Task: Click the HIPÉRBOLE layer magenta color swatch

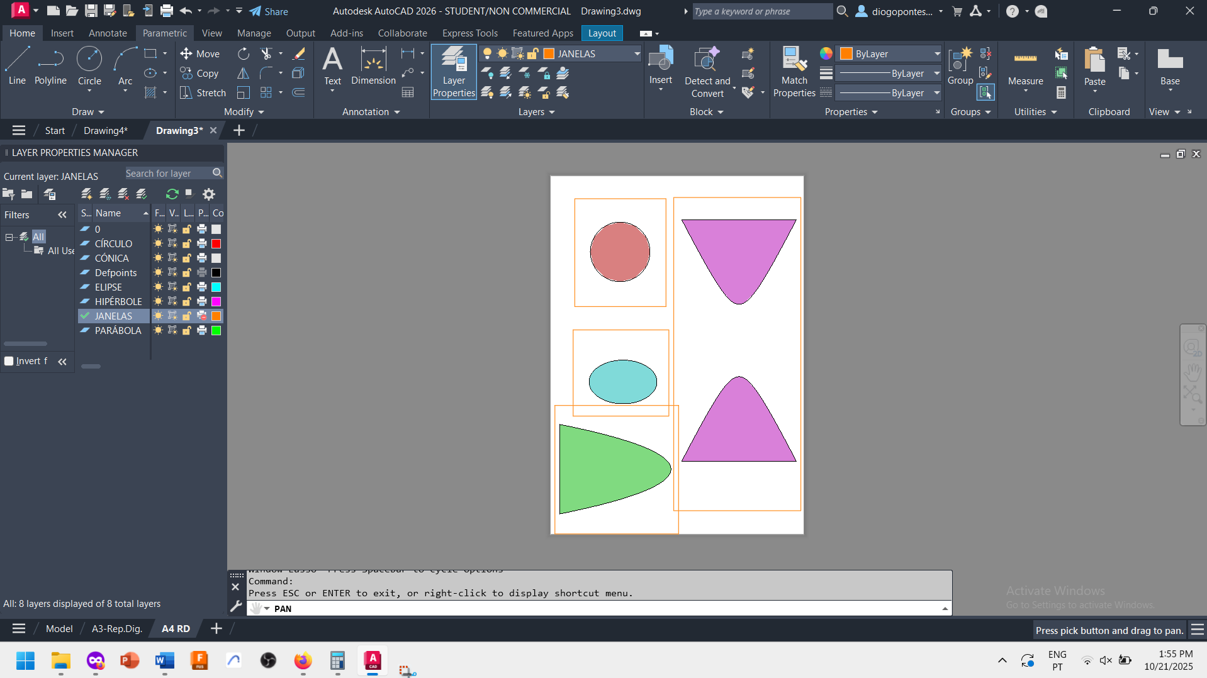Action: 216,301
